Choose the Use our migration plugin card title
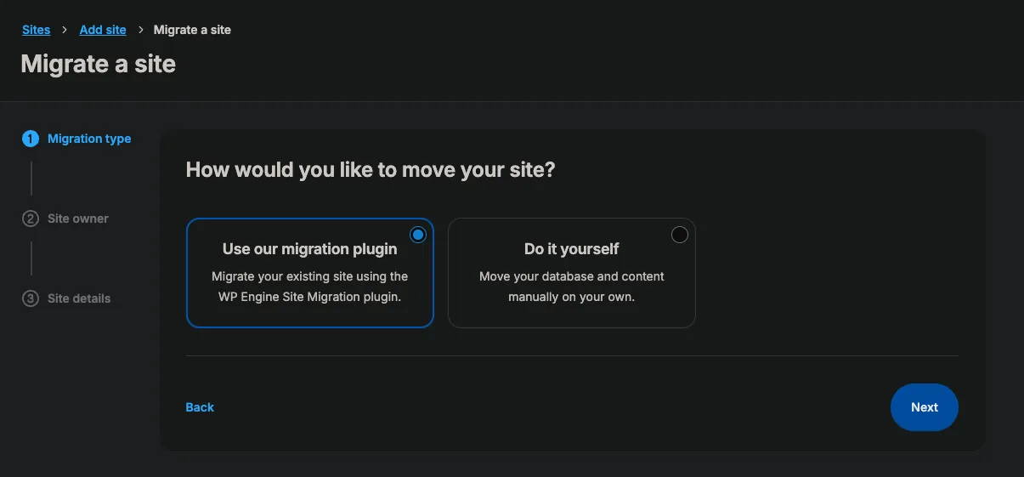Screen dimensions: 1024x477 pyautogui.click(x=309, y=249)
